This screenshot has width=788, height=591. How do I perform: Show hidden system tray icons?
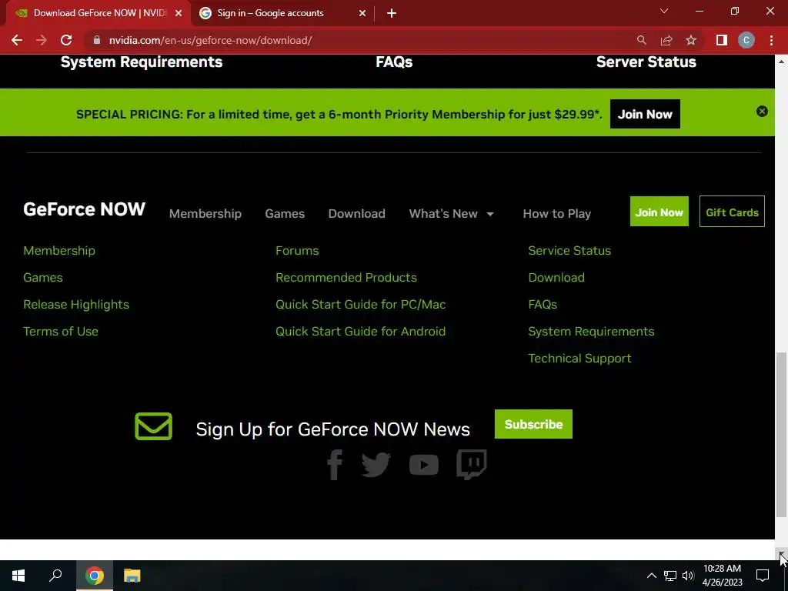point(651,576)
